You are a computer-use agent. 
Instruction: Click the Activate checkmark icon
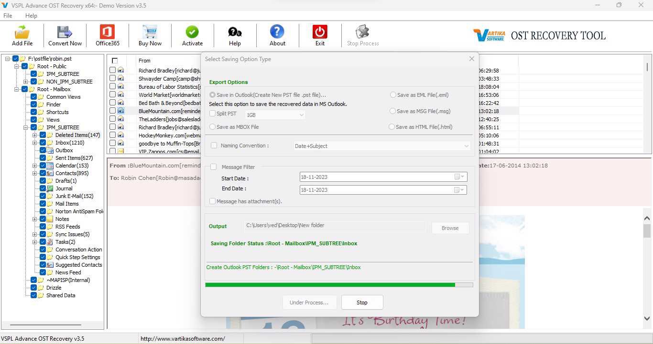pyautogui.click(x=192, y=32)
